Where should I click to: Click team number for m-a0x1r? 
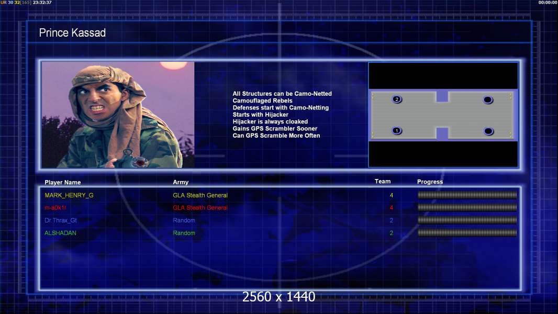tap(392, 208)
